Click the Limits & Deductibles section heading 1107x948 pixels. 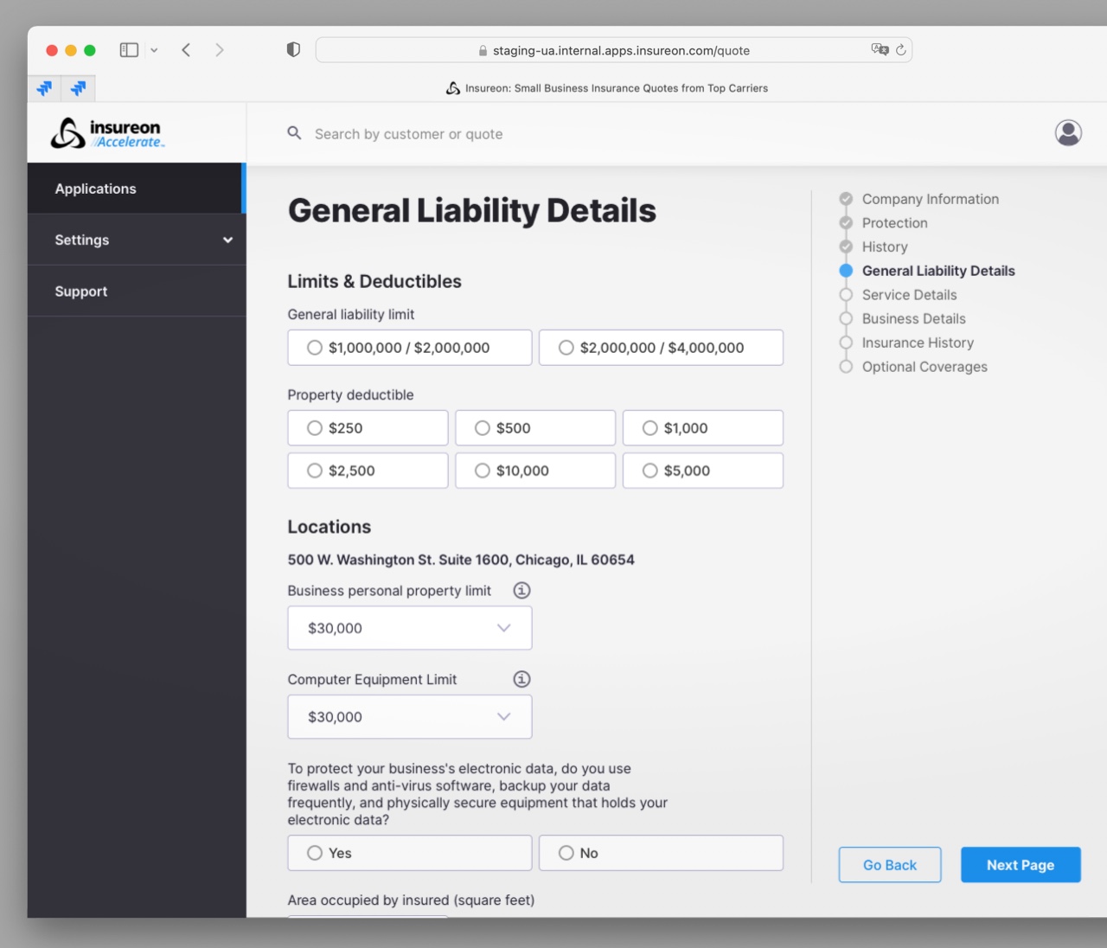tap(374, 281)
